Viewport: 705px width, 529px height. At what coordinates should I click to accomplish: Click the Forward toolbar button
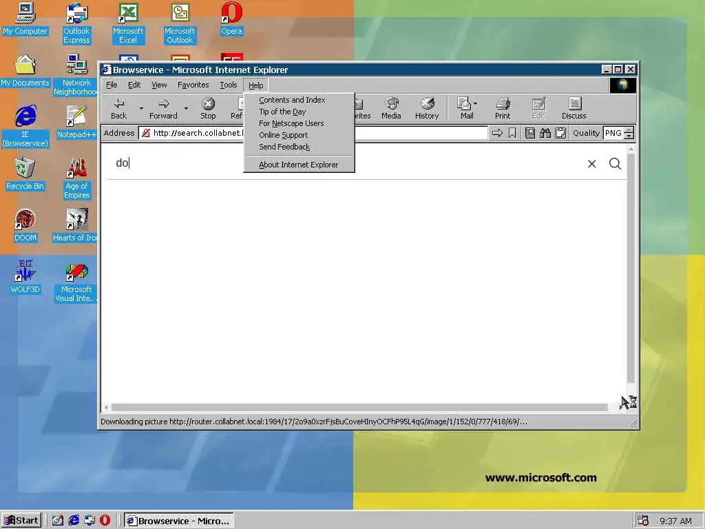click(163, 109)
